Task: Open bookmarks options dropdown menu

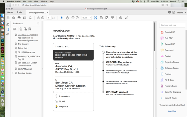Action: (15, 29)
